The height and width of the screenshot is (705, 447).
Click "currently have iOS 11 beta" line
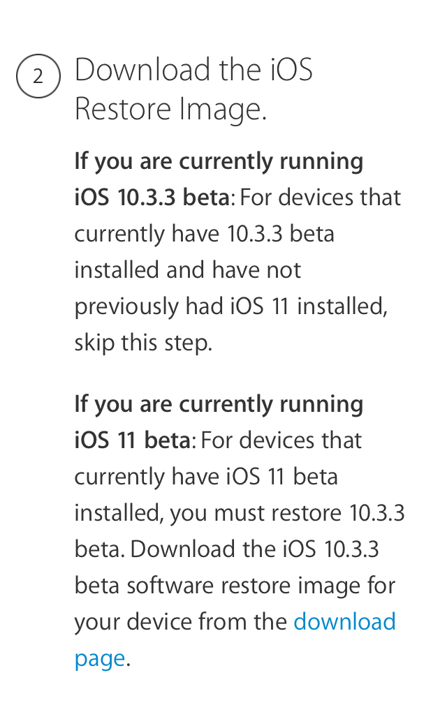pos(206,477)
